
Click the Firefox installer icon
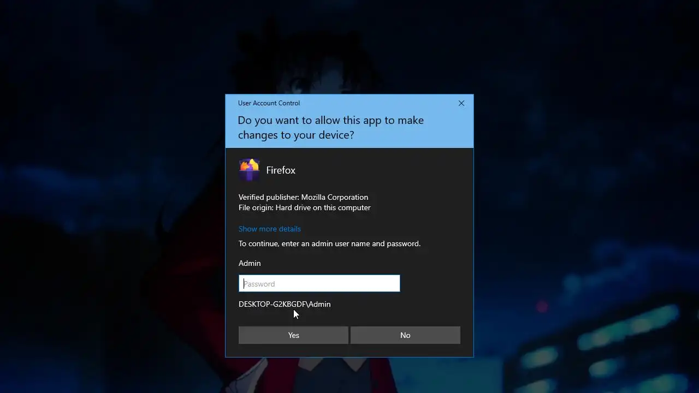(x=249, y=170)
